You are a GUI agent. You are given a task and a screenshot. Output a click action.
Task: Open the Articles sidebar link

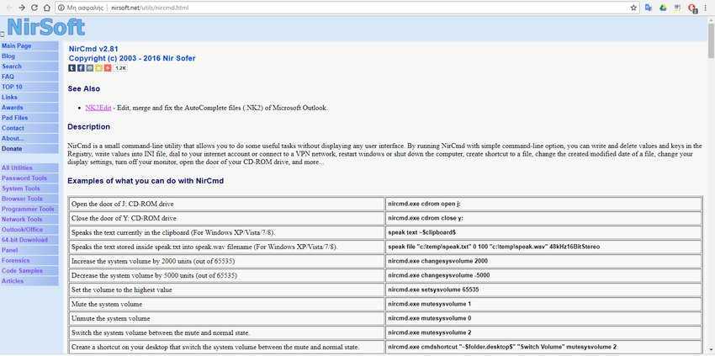click(x=29, y=281)
